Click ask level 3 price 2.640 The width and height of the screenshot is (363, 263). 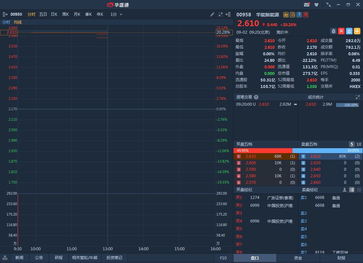click(x=315, y=169)
